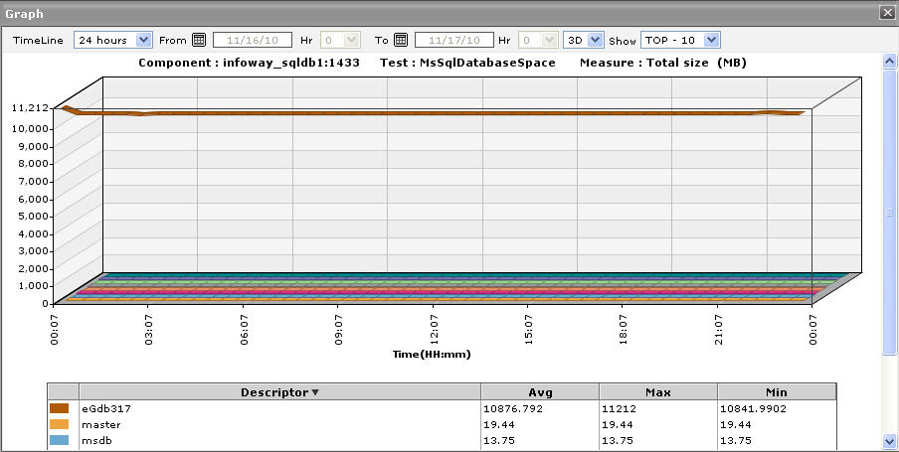This screenshot has height=452, width=899.
Task: Click the vertical scrollbar down arrow
Action: tap(889, 441)
